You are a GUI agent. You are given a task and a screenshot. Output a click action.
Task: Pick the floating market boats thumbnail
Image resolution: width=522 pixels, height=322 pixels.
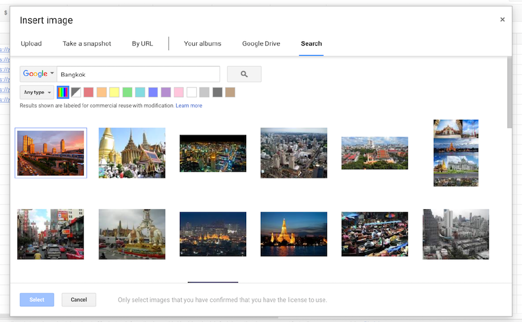[x=374, y=234]
